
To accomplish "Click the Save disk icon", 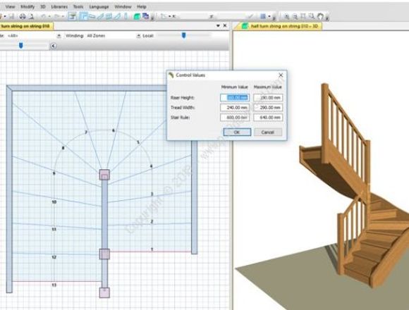I will pos(11,16).
